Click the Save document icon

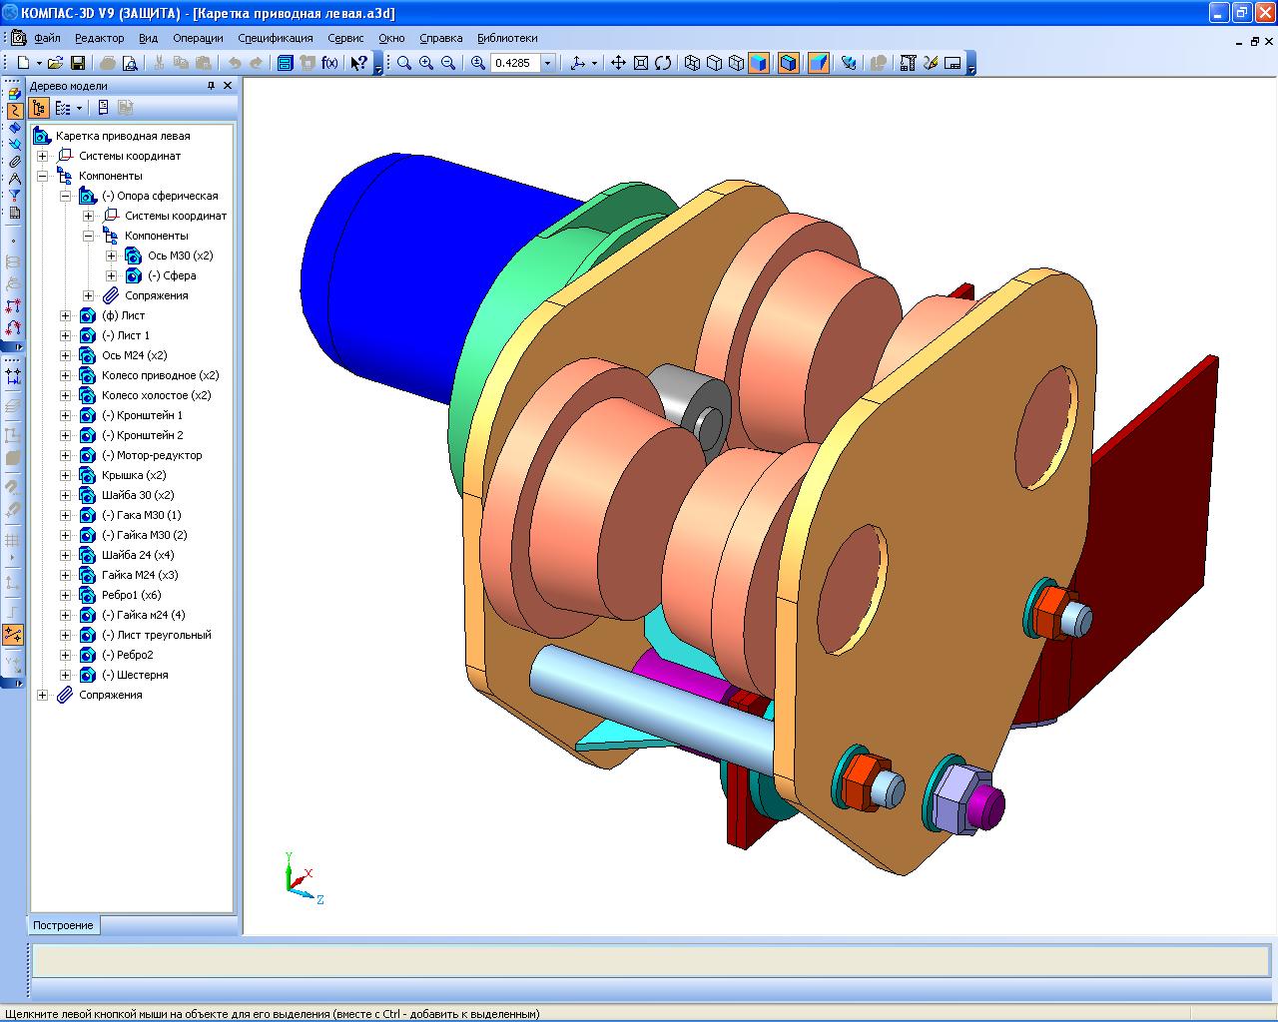(x=77, y=63)
